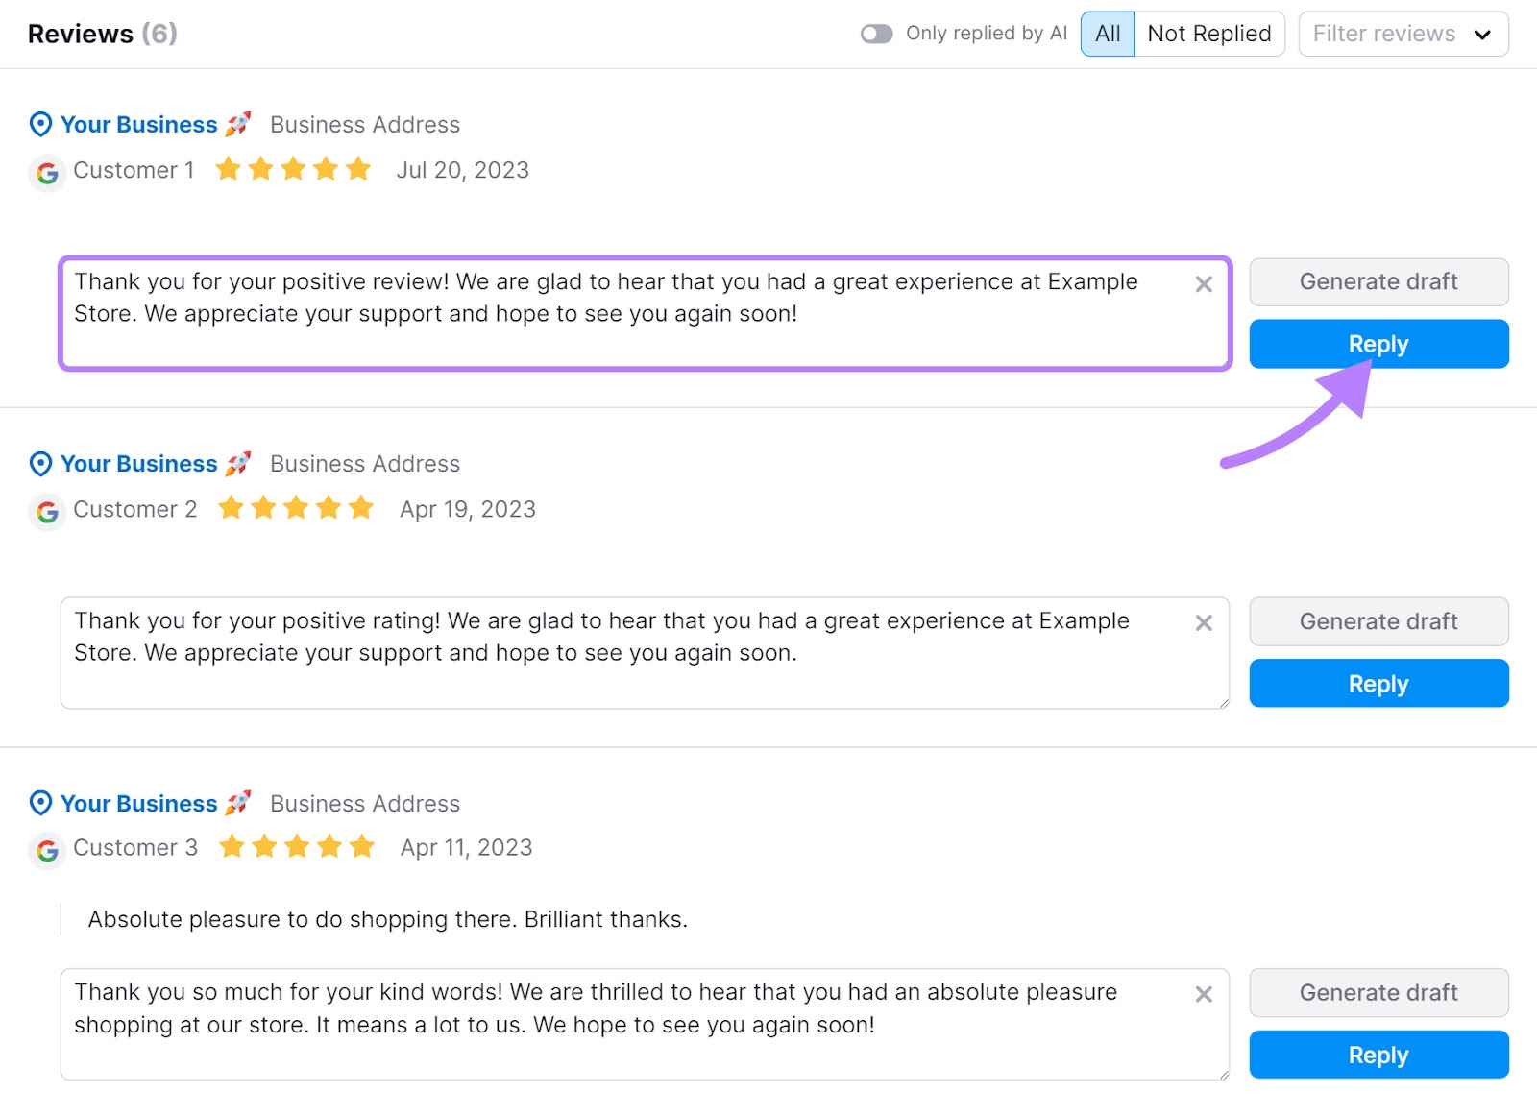Viewport: 1537px width, 1117px height.
Task: Click Generate draft for Customer 1's review
Action: click(x=1378, y=281)
